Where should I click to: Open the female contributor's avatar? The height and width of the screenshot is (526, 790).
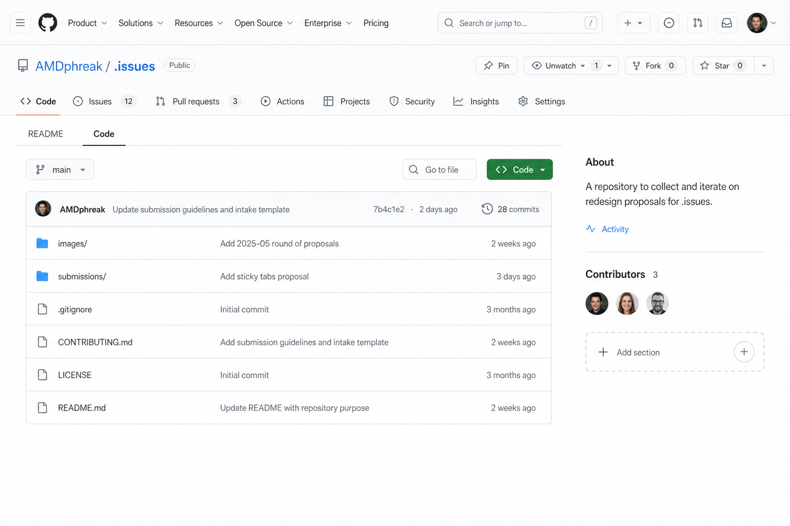(x=627, y=303)
